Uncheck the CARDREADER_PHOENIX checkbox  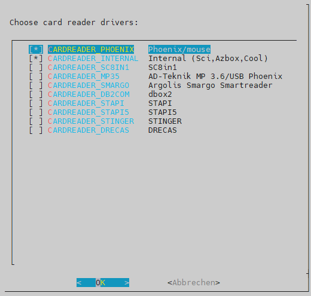click(x=36, y=50)
